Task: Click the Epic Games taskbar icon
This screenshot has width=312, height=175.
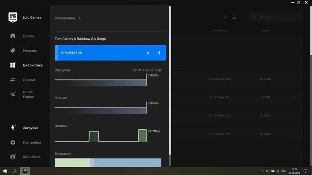Action: 25,171
